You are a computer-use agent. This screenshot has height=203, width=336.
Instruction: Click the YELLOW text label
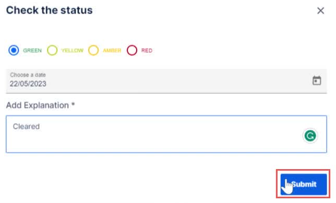pos(72,51)
